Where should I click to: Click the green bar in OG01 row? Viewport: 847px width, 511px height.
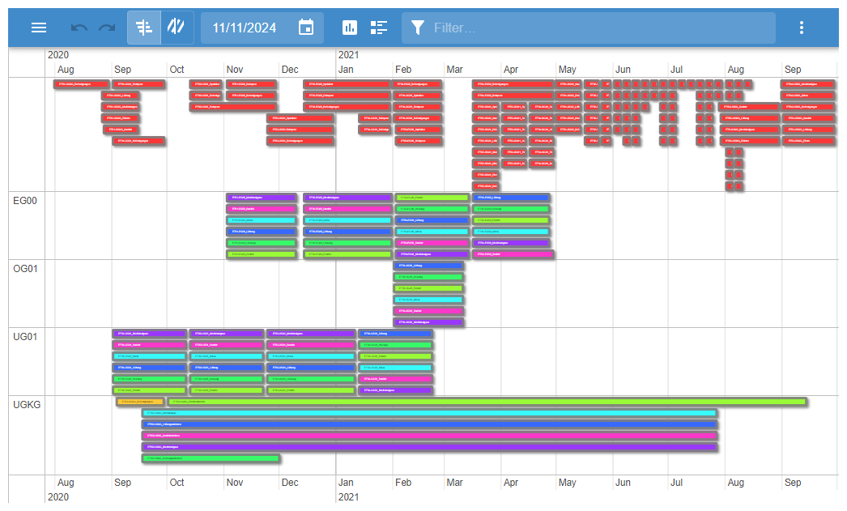[x=428, y=277]
